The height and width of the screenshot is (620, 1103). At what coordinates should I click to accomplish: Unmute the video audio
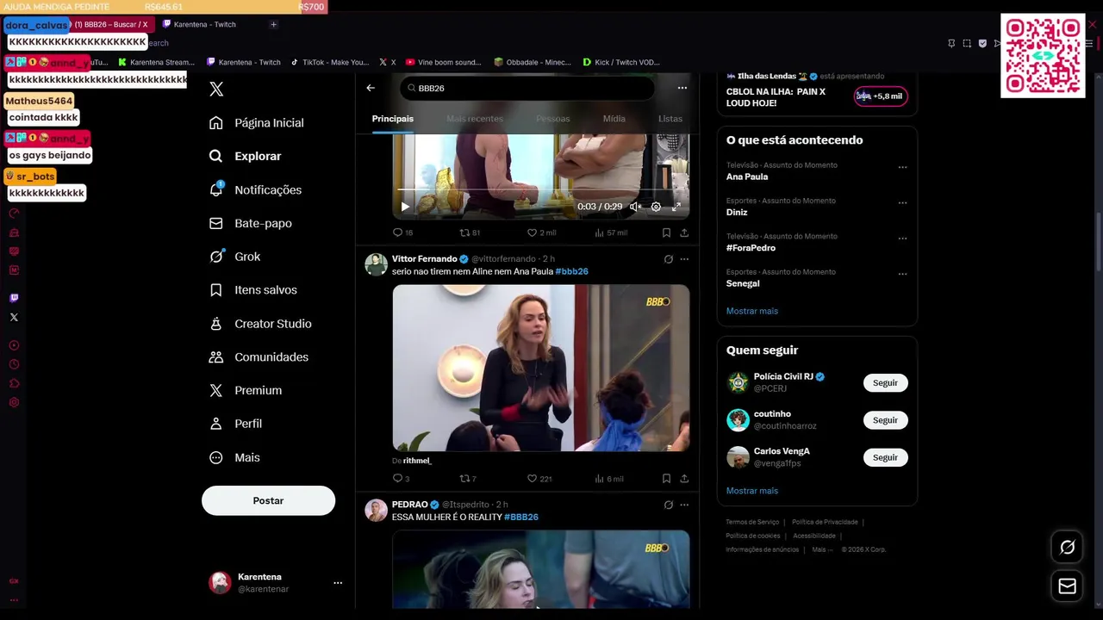click(635, 207)
